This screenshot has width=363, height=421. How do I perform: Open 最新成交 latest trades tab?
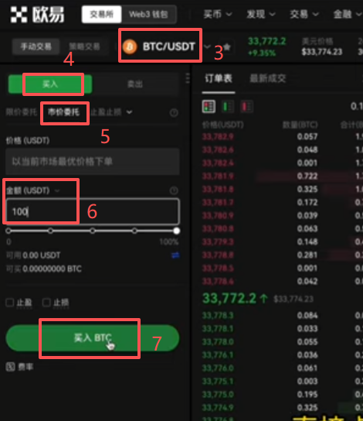tap(268, 79)
